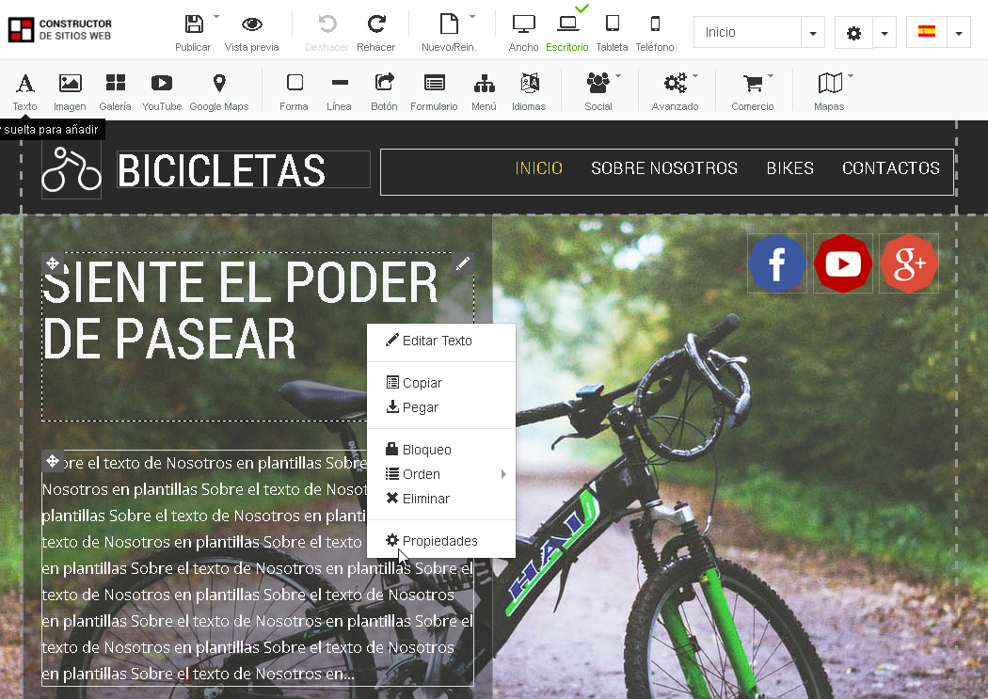Choose Copiar in context menu
Screen dimensions: 988x699
point(441,383)
